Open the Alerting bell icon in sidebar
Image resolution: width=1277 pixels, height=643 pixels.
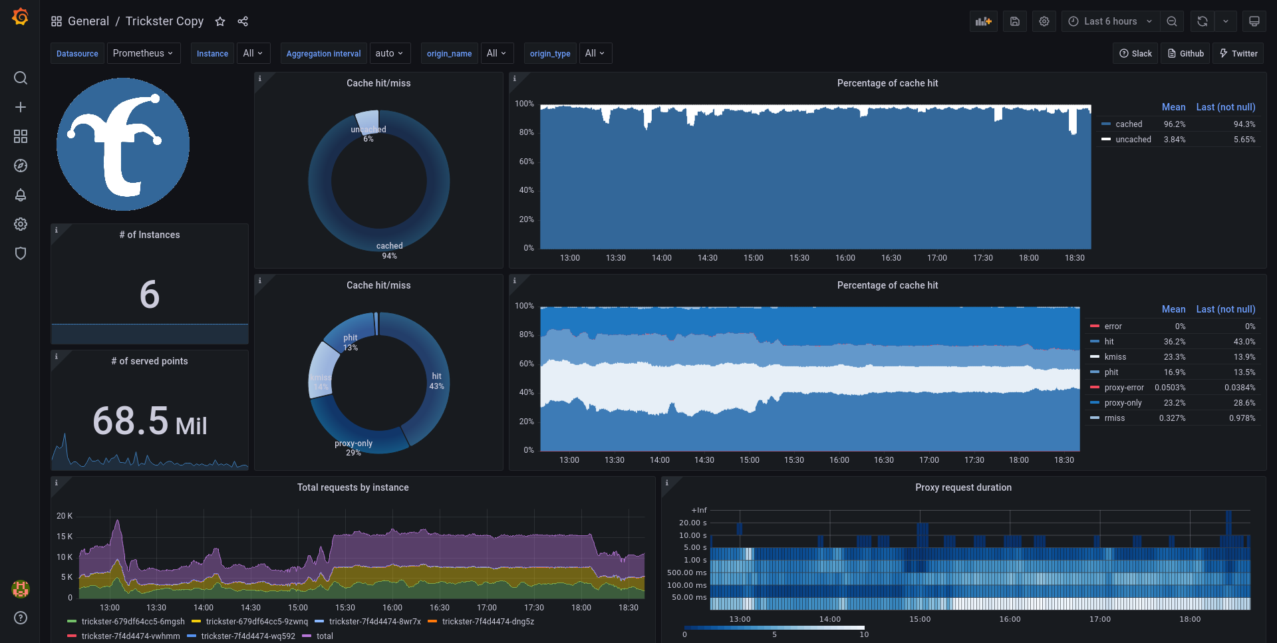21,195
